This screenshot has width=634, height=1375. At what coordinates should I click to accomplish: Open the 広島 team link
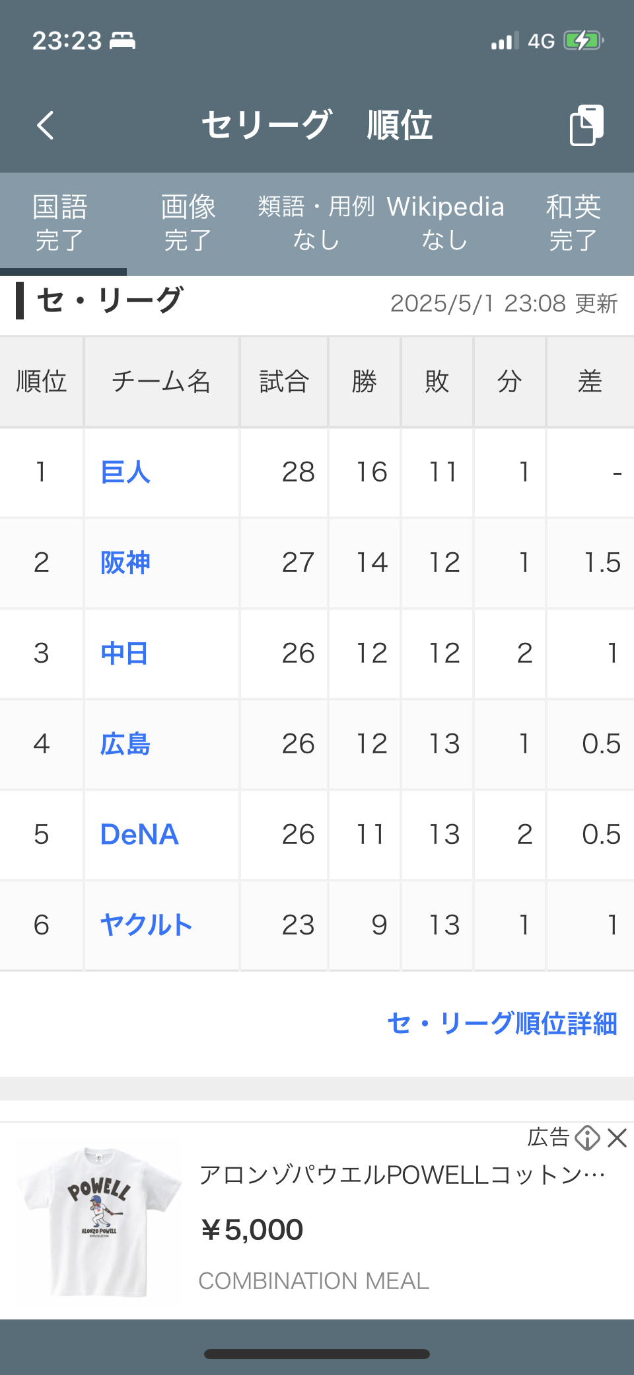pyautogui.click(x=125, y=744)
